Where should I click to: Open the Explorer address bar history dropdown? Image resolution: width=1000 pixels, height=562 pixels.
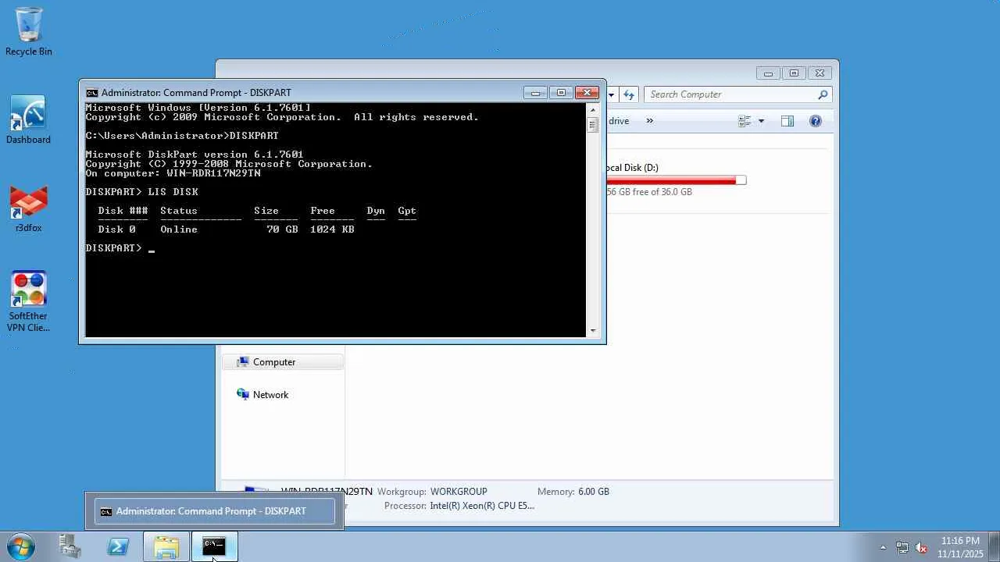tap(611, 95)
